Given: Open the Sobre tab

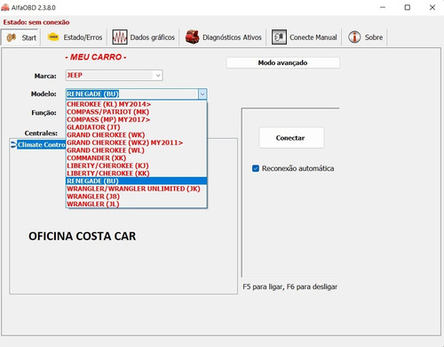Looking at the screenshot, I should tap(365, 37).
